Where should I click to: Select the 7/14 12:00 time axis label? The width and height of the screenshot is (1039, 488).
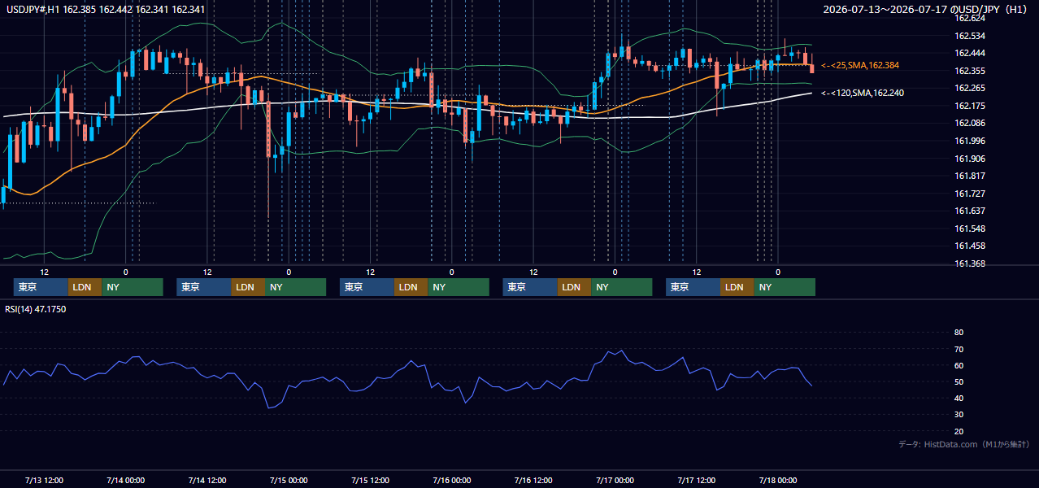pos(206,480)
